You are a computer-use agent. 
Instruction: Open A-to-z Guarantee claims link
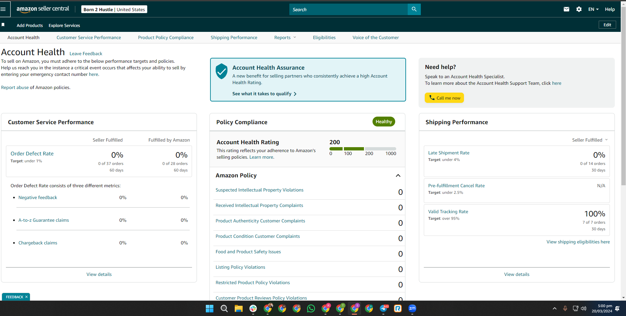point(43,220)
